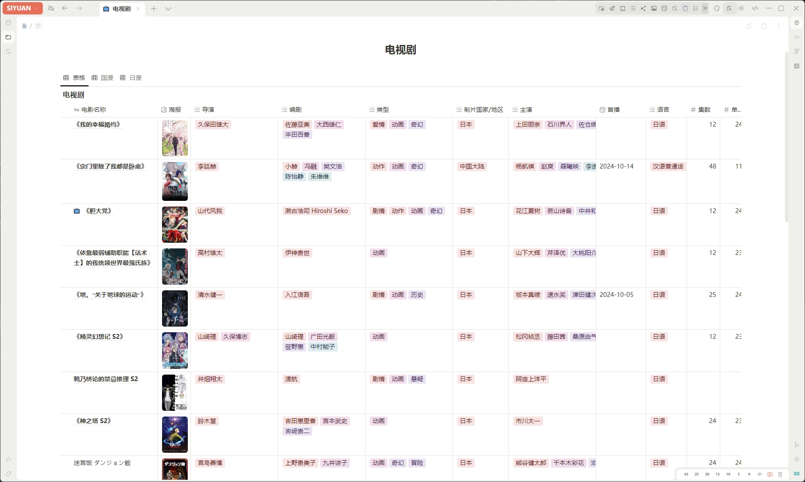Toggle hidden rows with the eye icon
The height and width of the screenshot is (482, 805).
point(759,474)
